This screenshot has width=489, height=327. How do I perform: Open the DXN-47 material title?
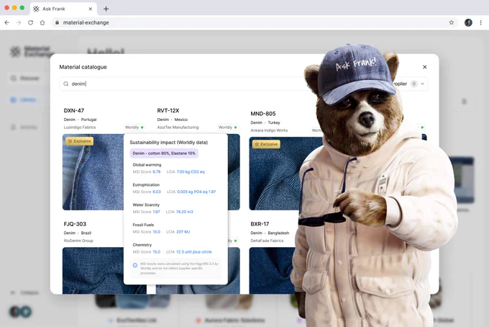74,111
